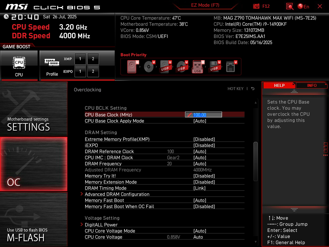The image size is (329, 247).
Task: Change language via the globe En icon
Action: coord(303,6)
